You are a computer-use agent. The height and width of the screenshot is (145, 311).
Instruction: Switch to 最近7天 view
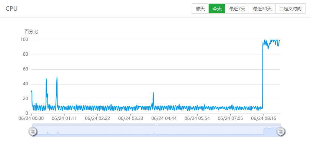(x=237, y=9)
